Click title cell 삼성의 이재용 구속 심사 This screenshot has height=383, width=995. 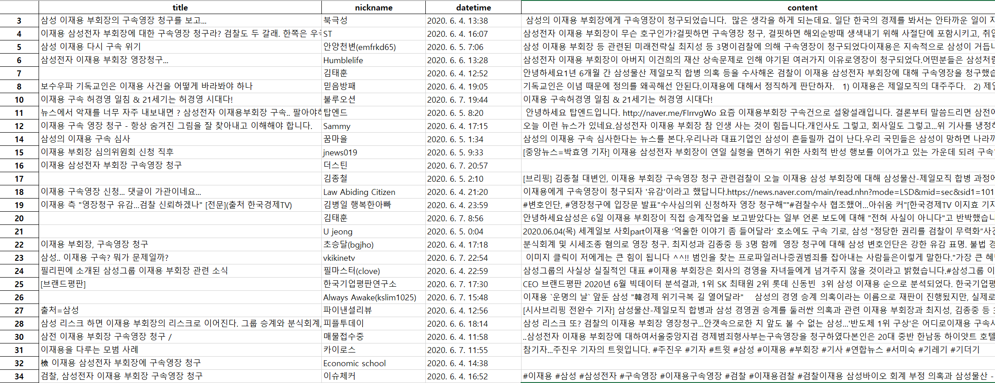[180, 139]
